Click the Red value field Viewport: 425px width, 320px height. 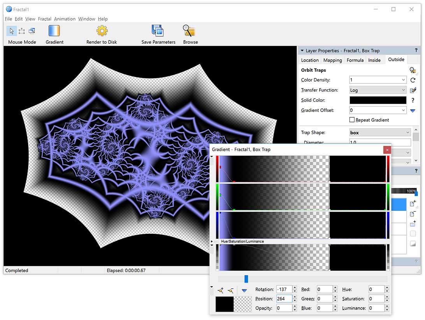325,289
